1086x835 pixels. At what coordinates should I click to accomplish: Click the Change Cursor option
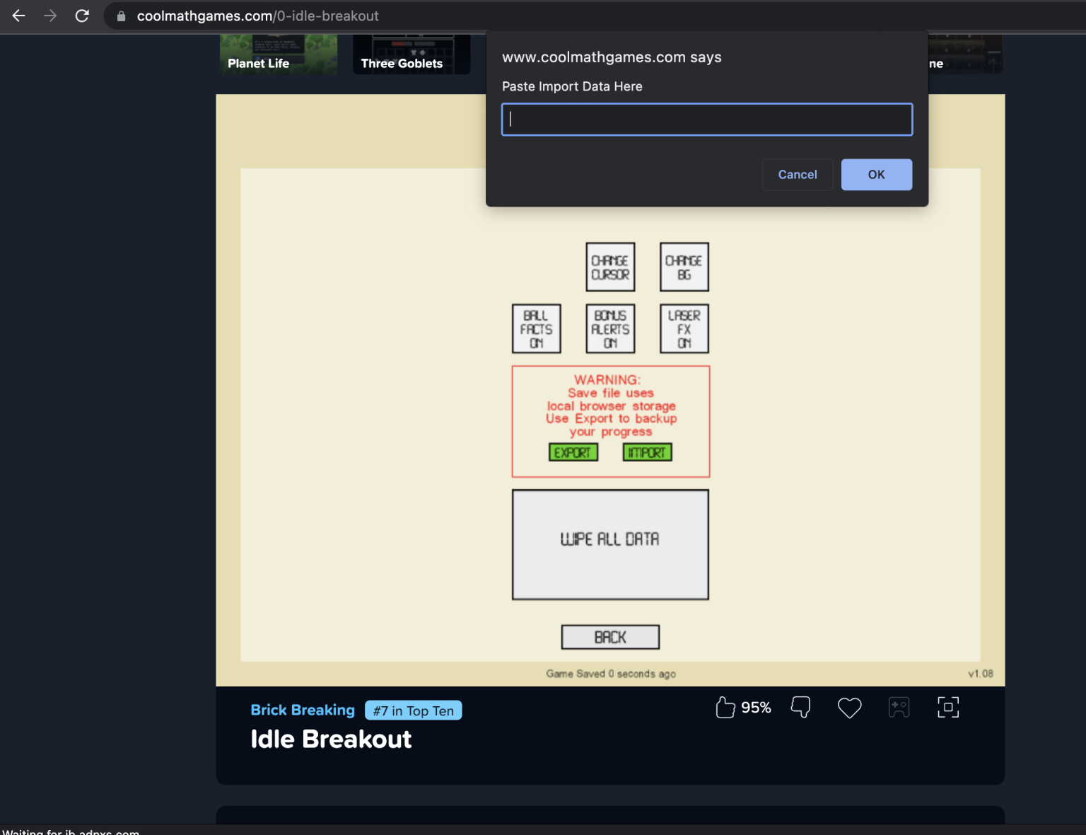point(609,267)
